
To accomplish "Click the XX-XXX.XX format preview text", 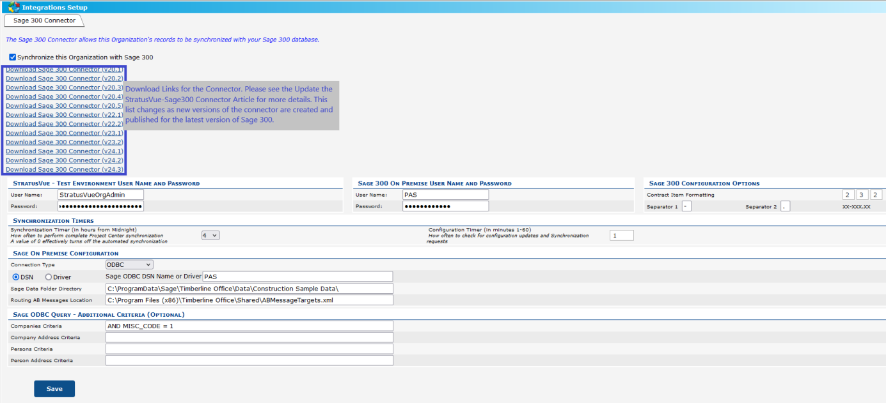I will [856, 207].
